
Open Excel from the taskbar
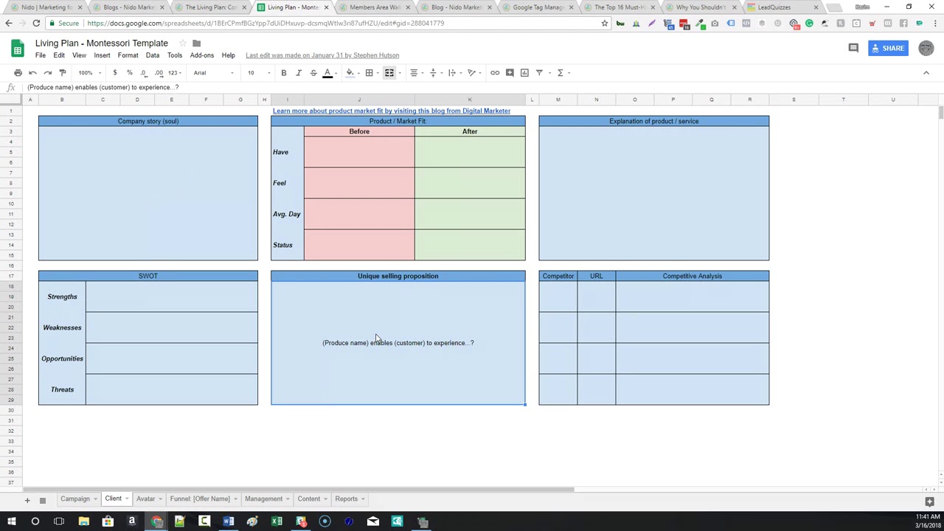point(277,521)
